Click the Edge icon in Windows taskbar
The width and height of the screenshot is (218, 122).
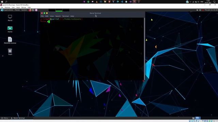tap(118, 2)
